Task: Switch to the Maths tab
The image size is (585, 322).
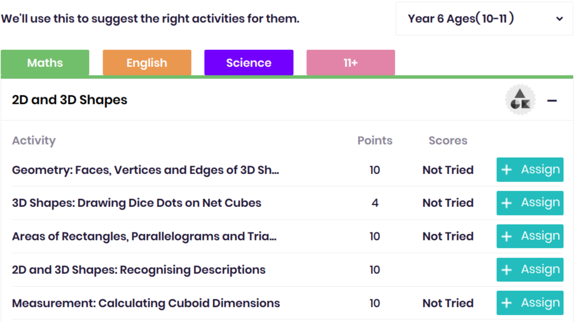Action: (x=45, y=62)
